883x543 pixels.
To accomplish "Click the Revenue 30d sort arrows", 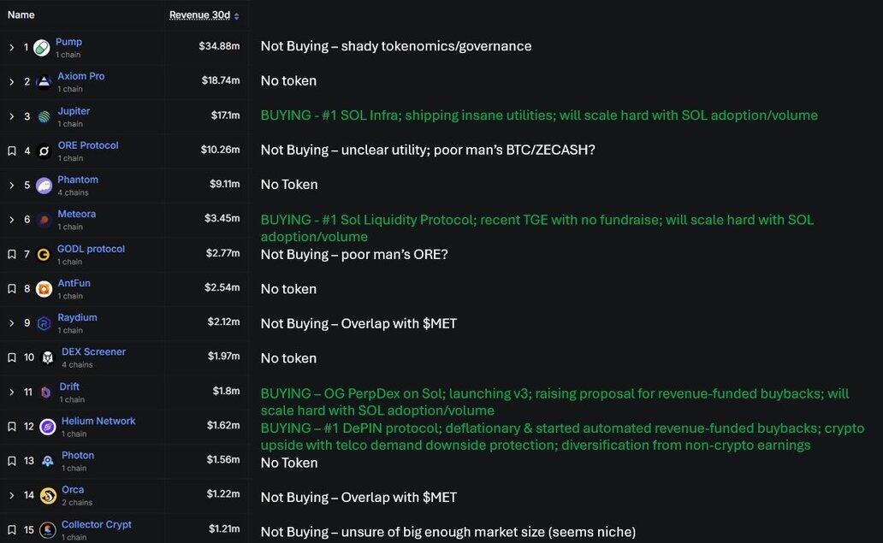I will point(237,16).
